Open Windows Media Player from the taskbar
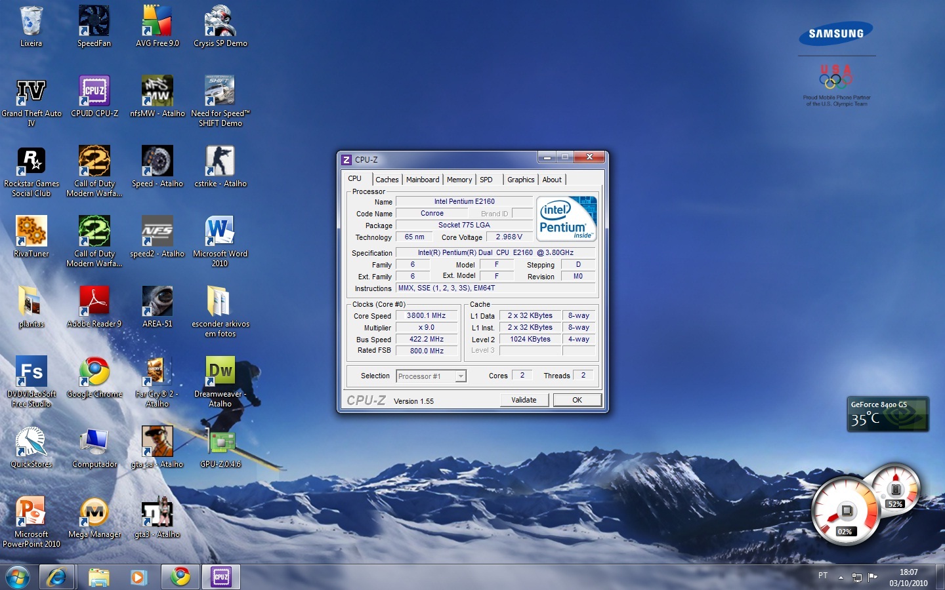This screenshot has width=945, height=590. 138,577
